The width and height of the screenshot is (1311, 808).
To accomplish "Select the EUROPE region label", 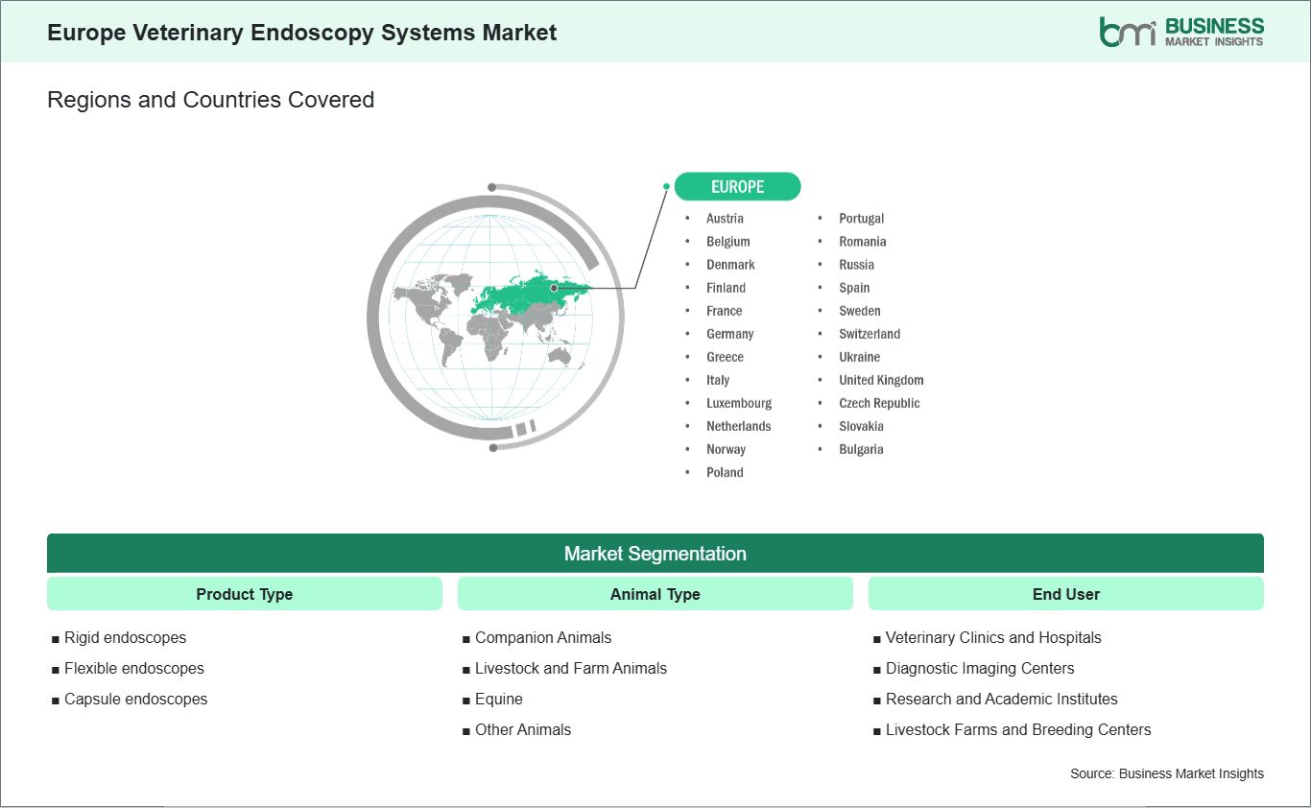I will click(x=737, y=186).
